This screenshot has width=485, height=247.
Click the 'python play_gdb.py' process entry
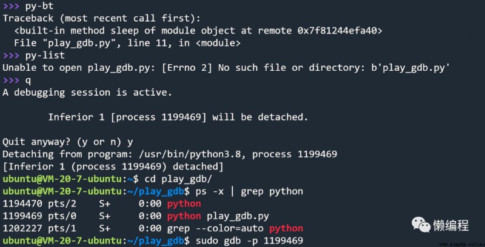[218, 216]
